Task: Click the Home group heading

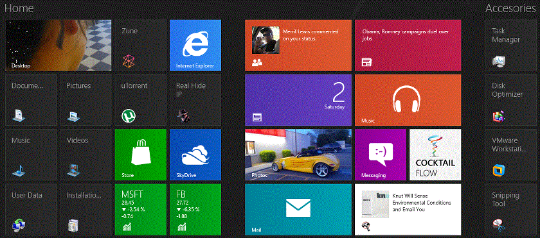Action: [x=19, y=8]
